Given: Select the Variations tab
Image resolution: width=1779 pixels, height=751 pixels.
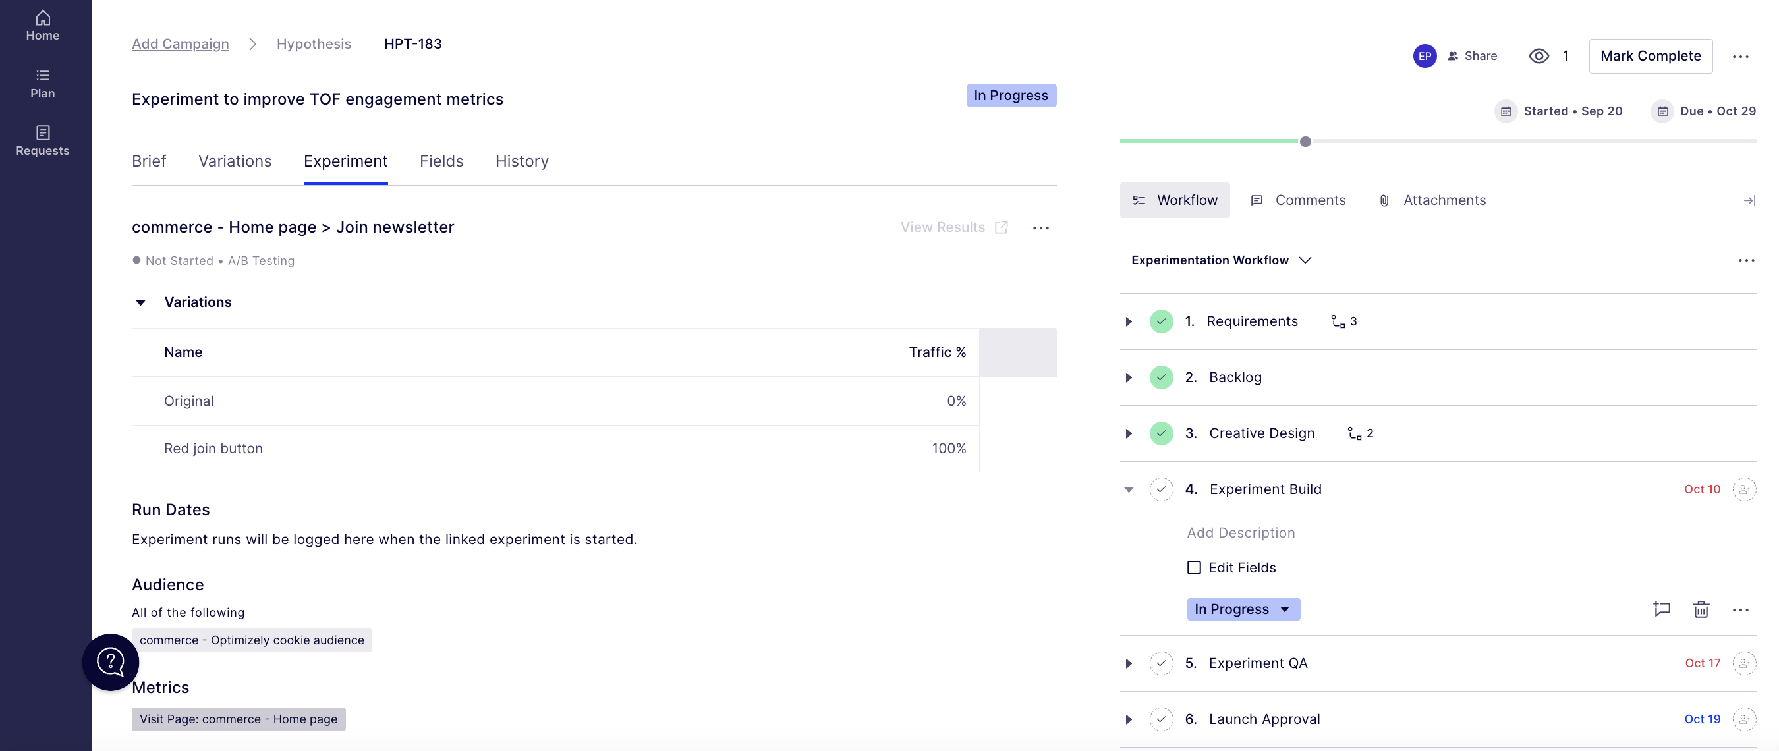Looking at the screenshot, I should click(235, 160).
